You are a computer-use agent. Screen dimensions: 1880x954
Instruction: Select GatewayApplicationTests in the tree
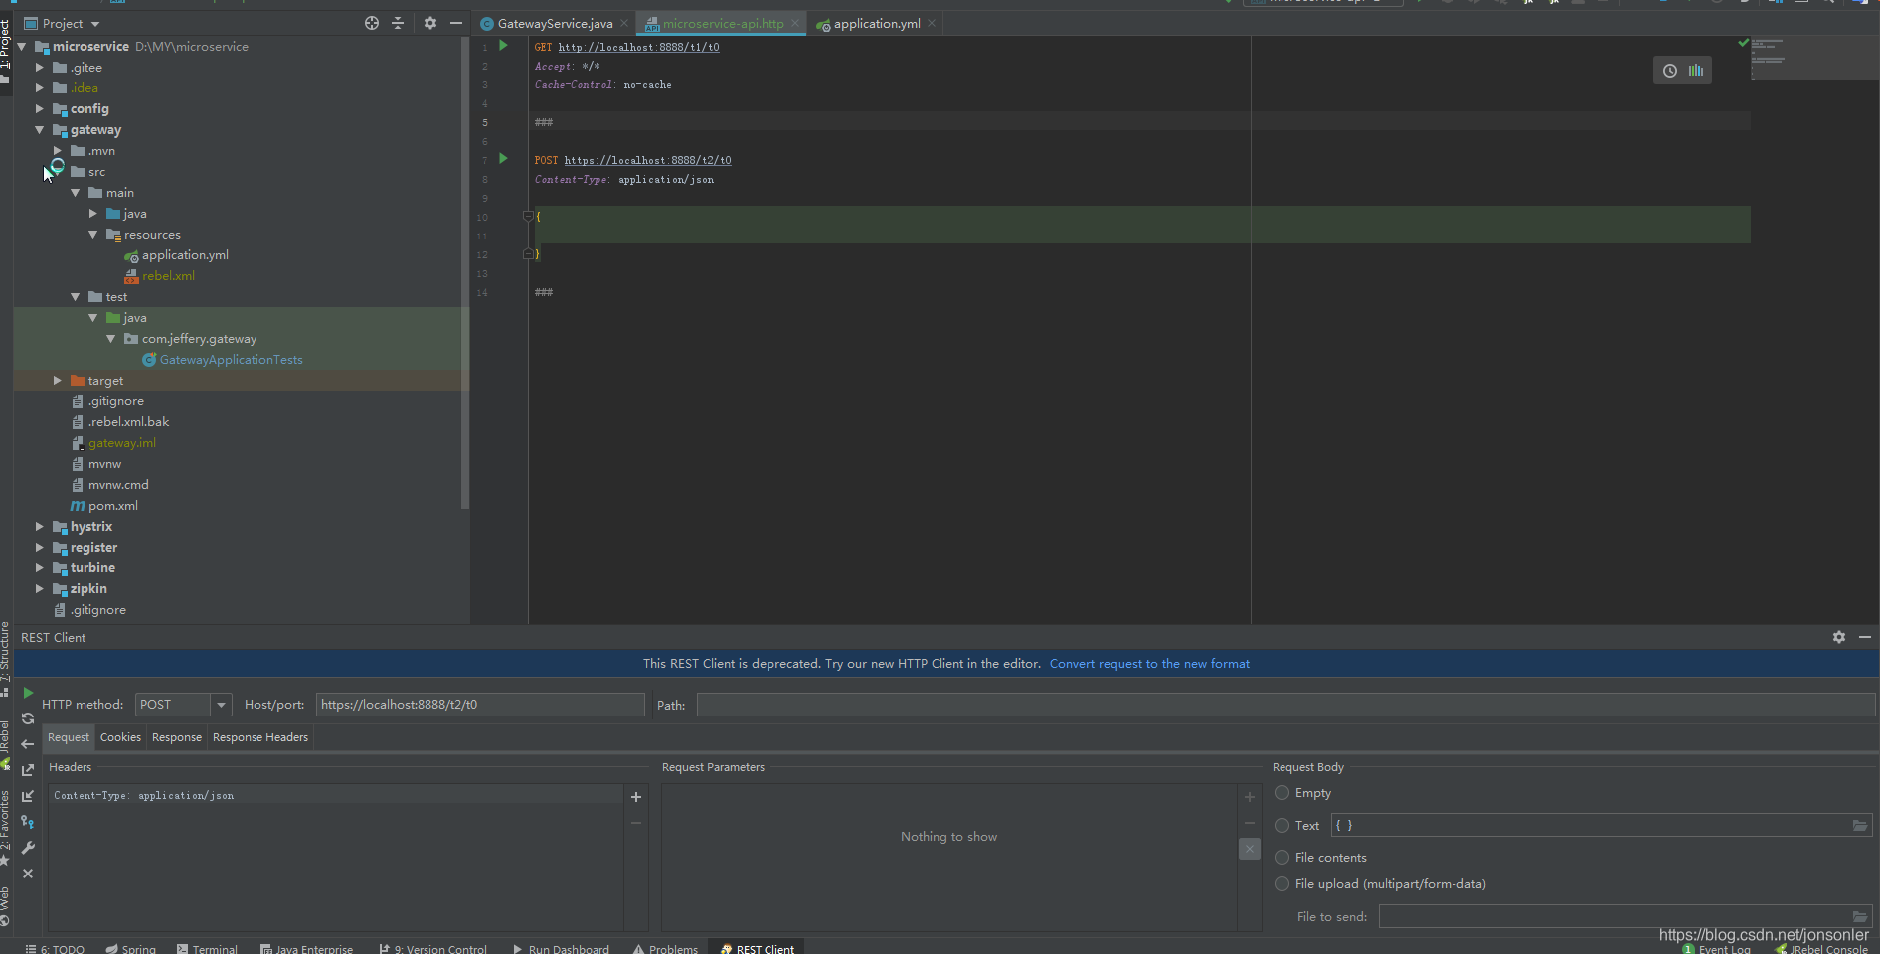click(231, 360)
